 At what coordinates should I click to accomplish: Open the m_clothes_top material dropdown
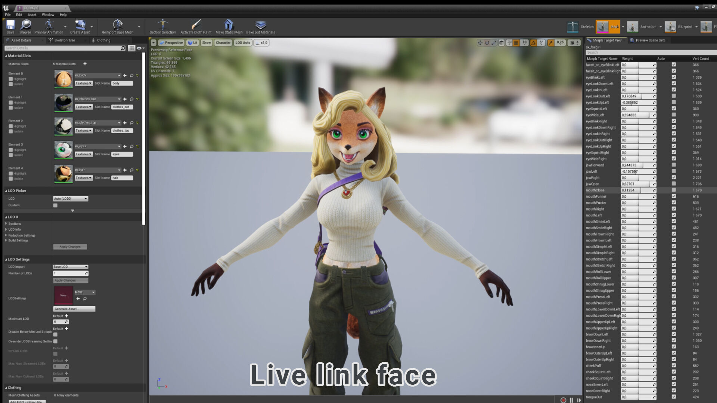click(x=98, y=122)
